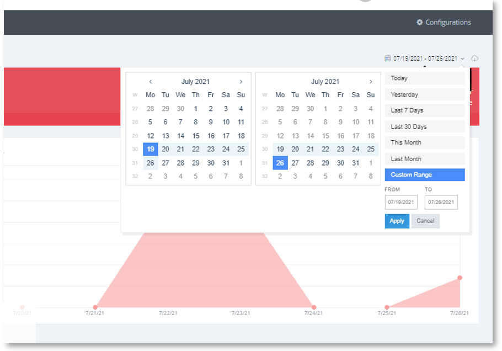Select the Custom Range option
This screenshot has height=351, width=502.
click(425, 175)
